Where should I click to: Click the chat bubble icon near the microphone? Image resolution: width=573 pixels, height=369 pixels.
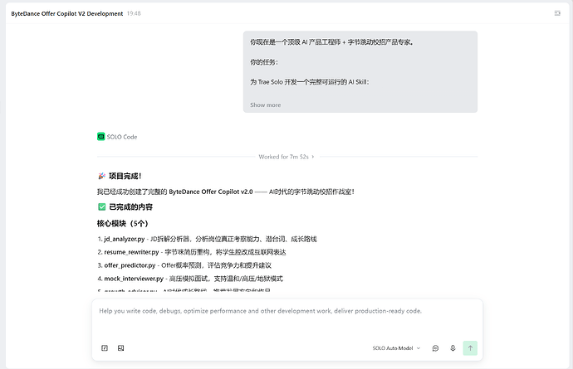(435, 347)
